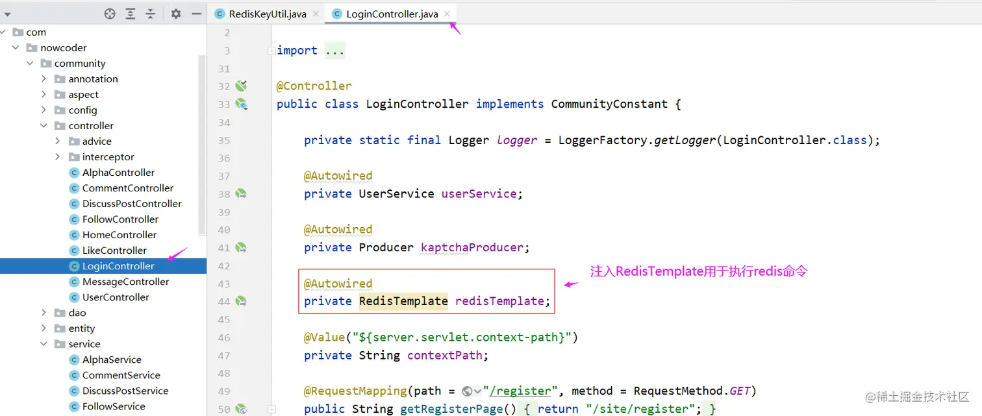Screen dimensions: 982x416
Task: Expand the dao package
Action: coord(44,312)
